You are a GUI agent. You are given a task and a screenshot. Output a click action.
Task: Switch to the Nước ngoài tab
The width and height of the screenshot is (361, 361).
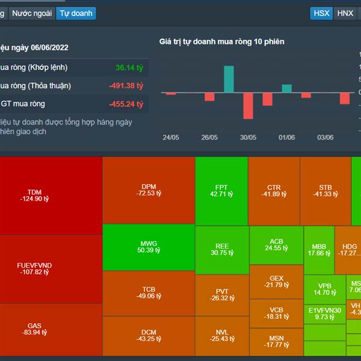pyautogui.click(x=32, y=13)
